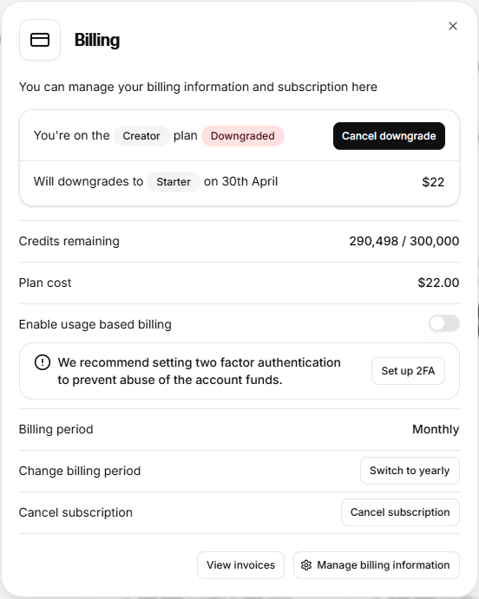479x599 pixels.
Task: Enable usage based billing toggle
Action: click(x=443, y=323)
